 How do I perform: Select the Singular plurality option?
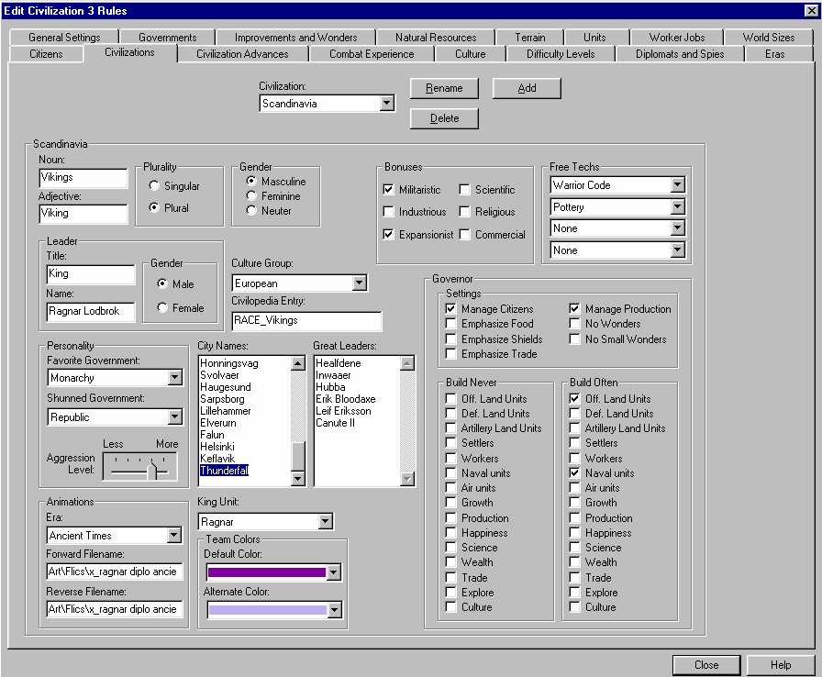click(153, 185)
